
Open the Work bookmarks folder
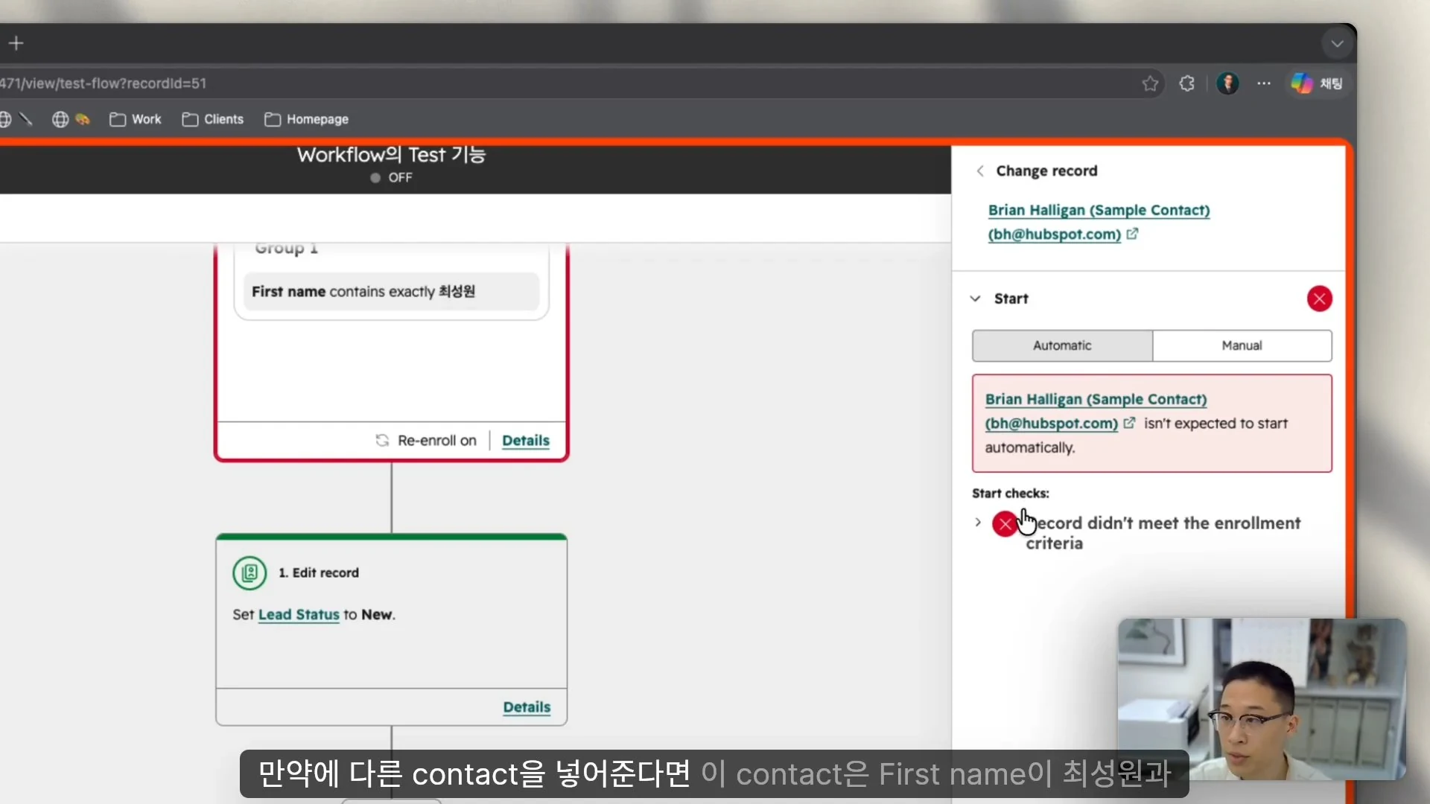click(136, 119)
